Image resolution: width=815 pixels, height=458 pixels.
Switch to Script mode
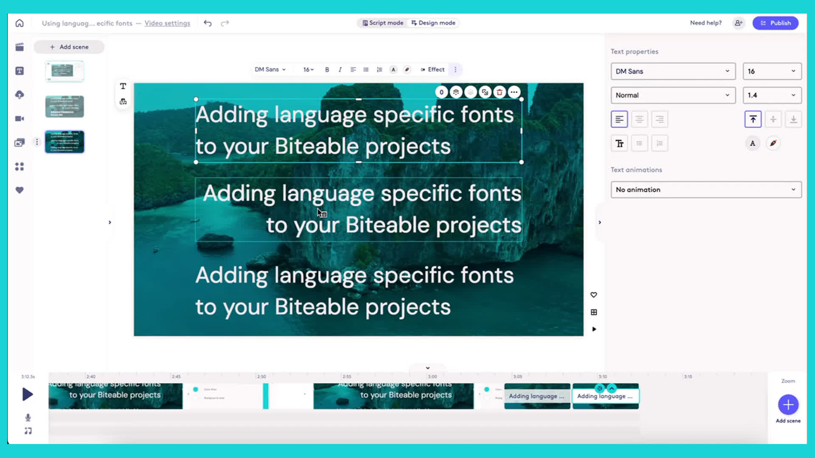tap(383, 23)
